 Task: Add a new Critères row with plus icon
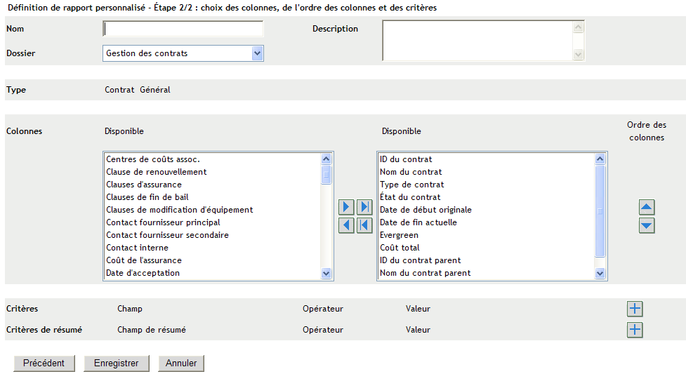[x=635, y=309]
